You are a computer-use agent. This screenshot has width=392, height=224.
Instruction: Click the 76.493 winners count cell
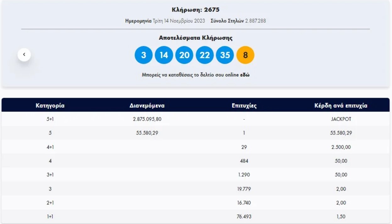244,216
